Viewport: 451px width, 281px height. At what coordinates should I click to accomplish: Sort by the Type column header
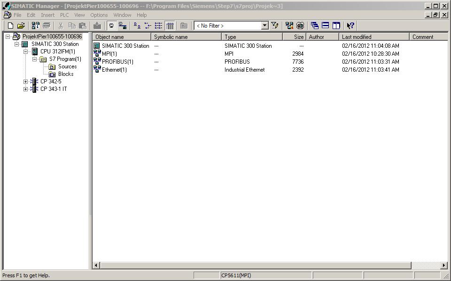(x=252, y=37)
